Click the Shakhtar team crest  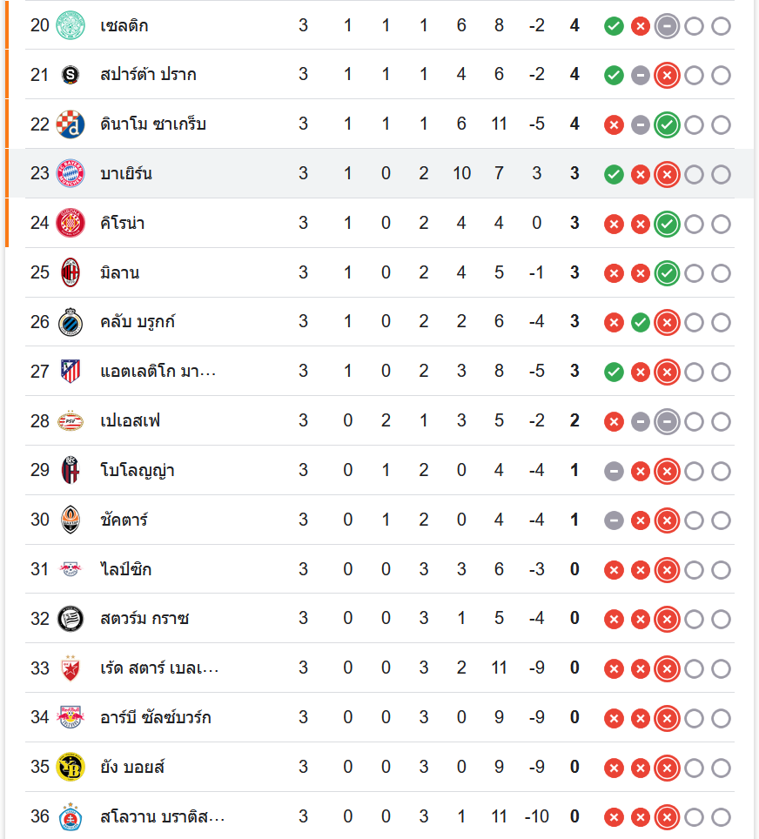coord(70,520)
